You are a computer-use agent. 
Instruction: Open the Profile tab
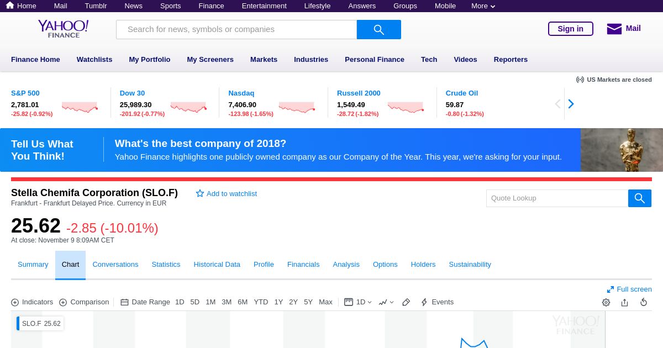[x=264, y=265]
